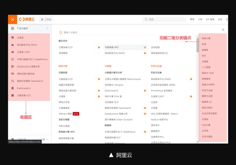Click the scrollbar up arrow in the product panel
The width and height of the screenshot is (236, 165).
point(198,37)
